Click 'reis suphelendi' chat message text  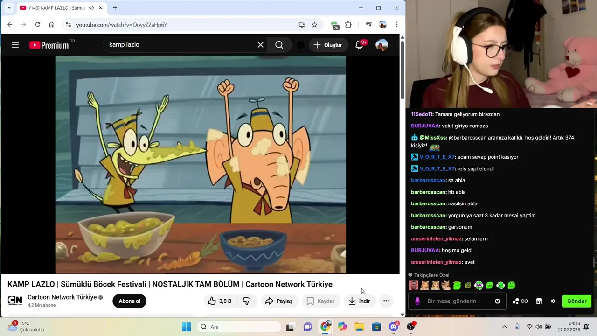tap(475, 168)
